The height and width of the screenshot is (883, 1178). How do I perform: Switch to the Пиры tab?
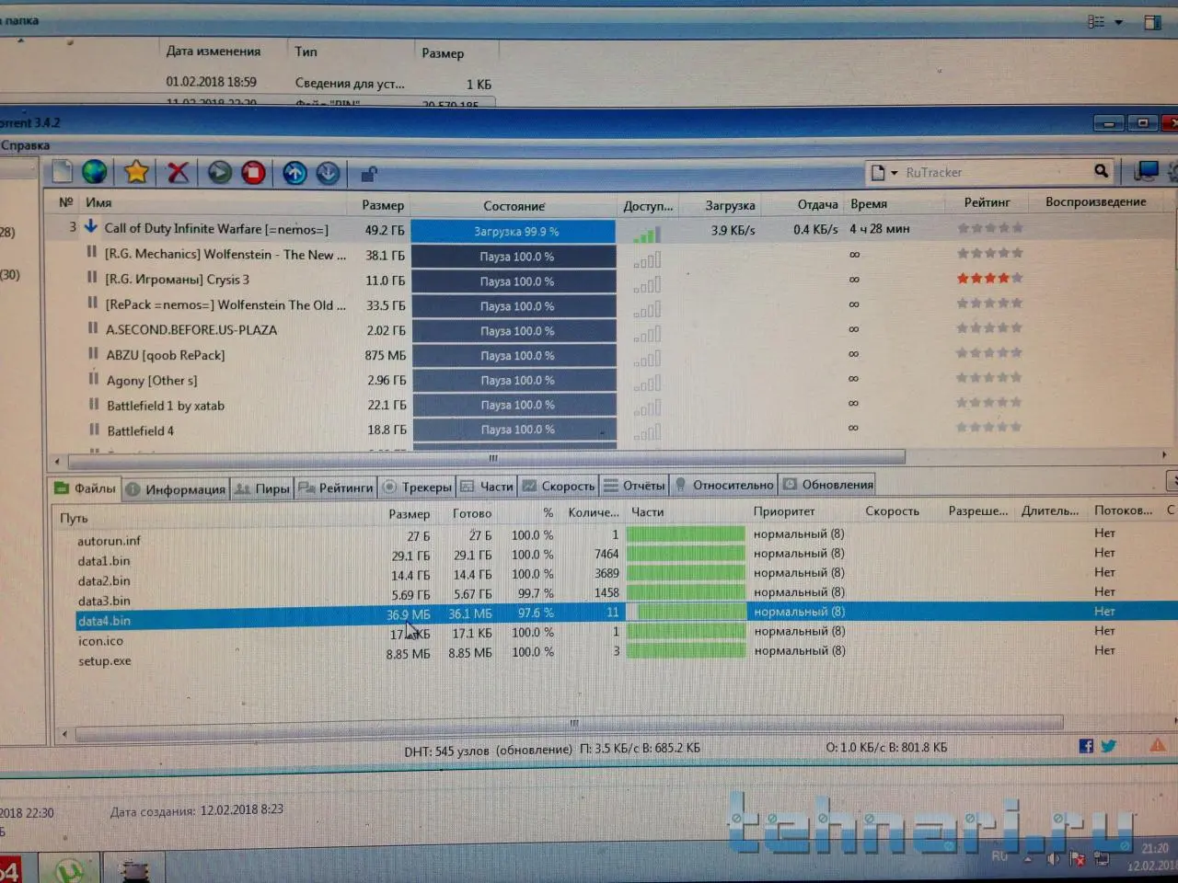(262, 488)
